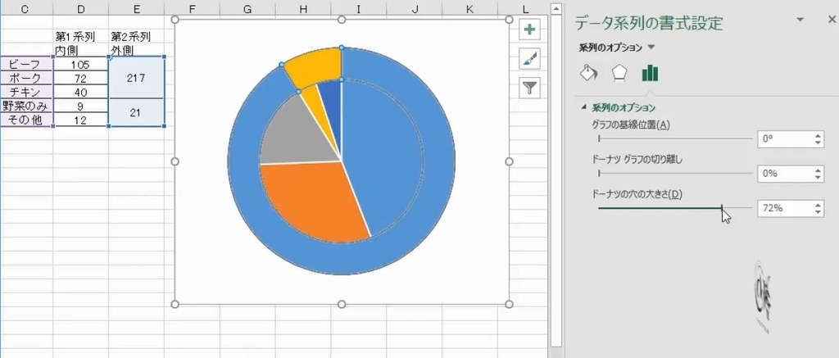
Task: Increase the first slice angle spinner
Action: 819,135
